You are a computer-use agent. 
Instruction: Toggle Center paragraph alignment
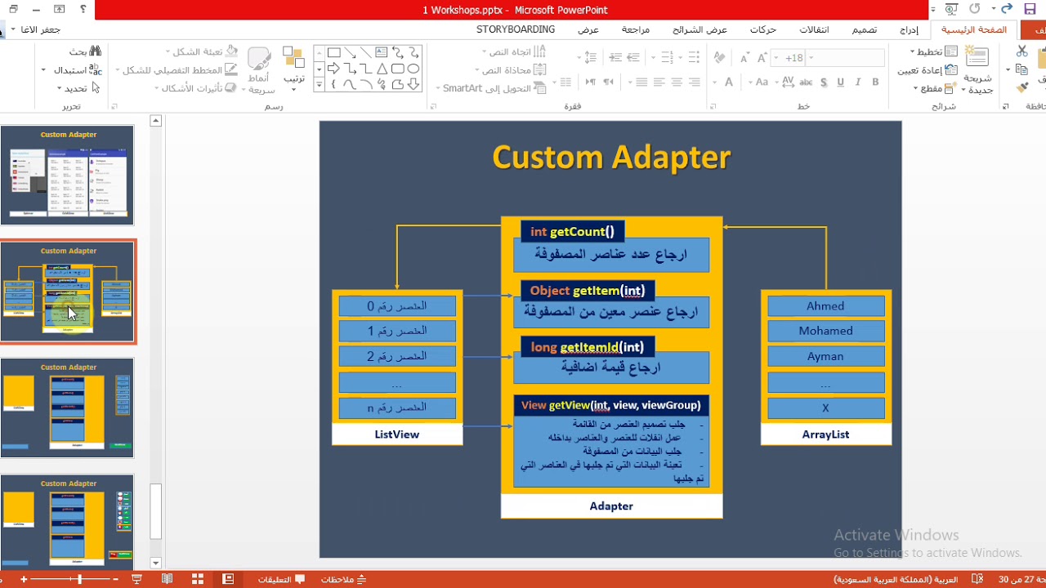(677, 82)
